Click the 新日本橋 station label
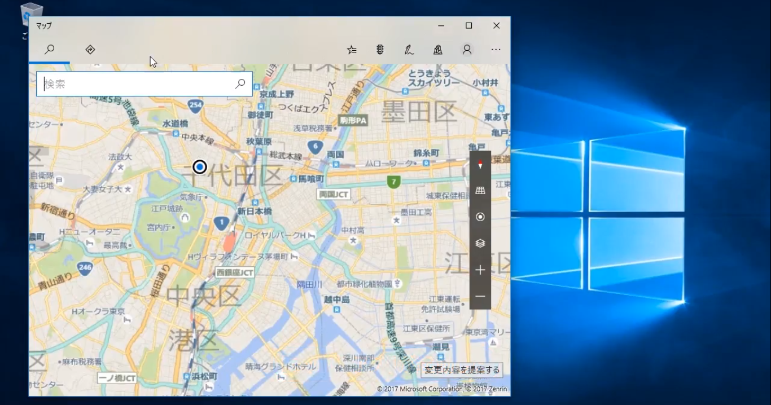 (x=255, y=211)
